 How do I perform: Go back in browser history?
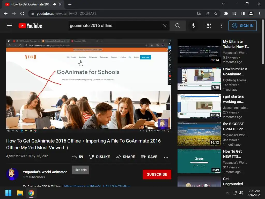6,13
